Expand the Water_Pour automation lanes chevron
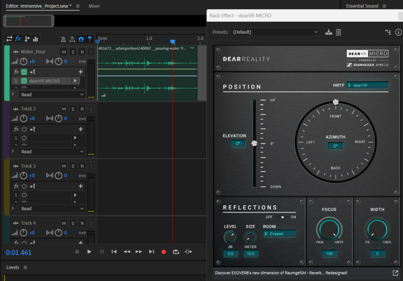The height and width of the screenshot is (281, 403). click(x=13, y=94)
